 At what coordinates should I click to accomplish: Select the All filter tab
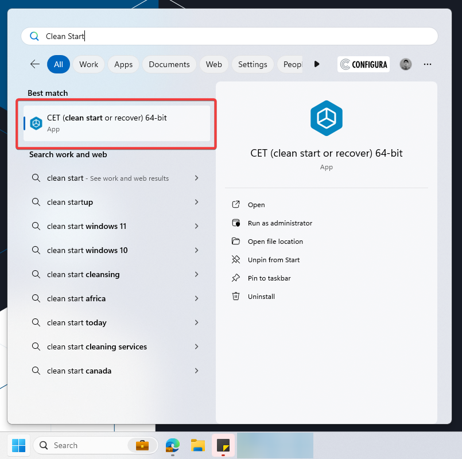click(x=59, y=64)
